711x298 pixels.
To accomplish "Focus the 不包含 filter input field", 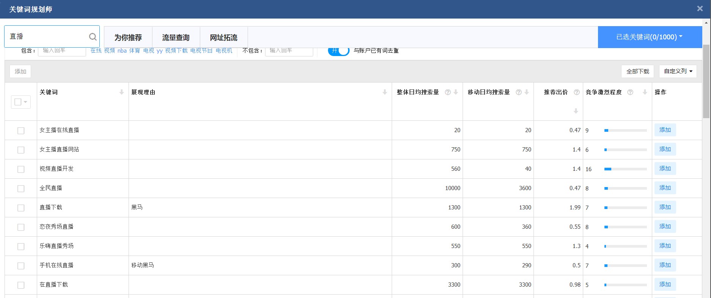I will (289, 51).
